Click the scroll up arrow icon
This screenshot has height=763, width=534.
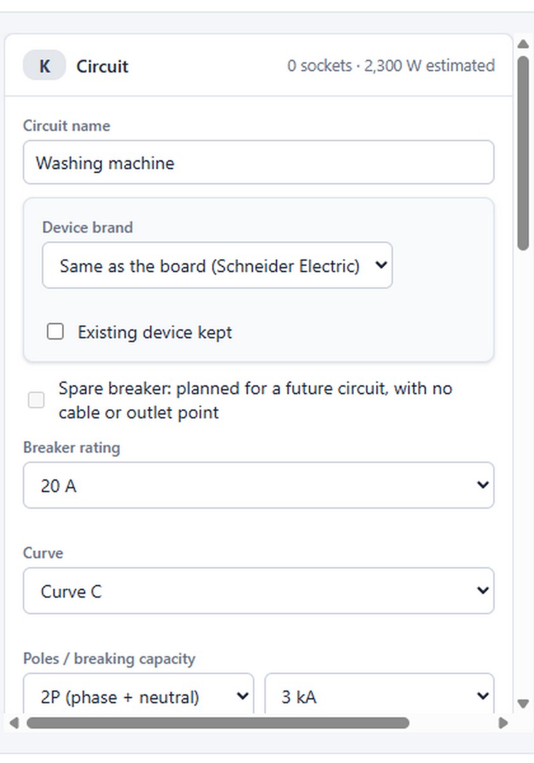523,44
